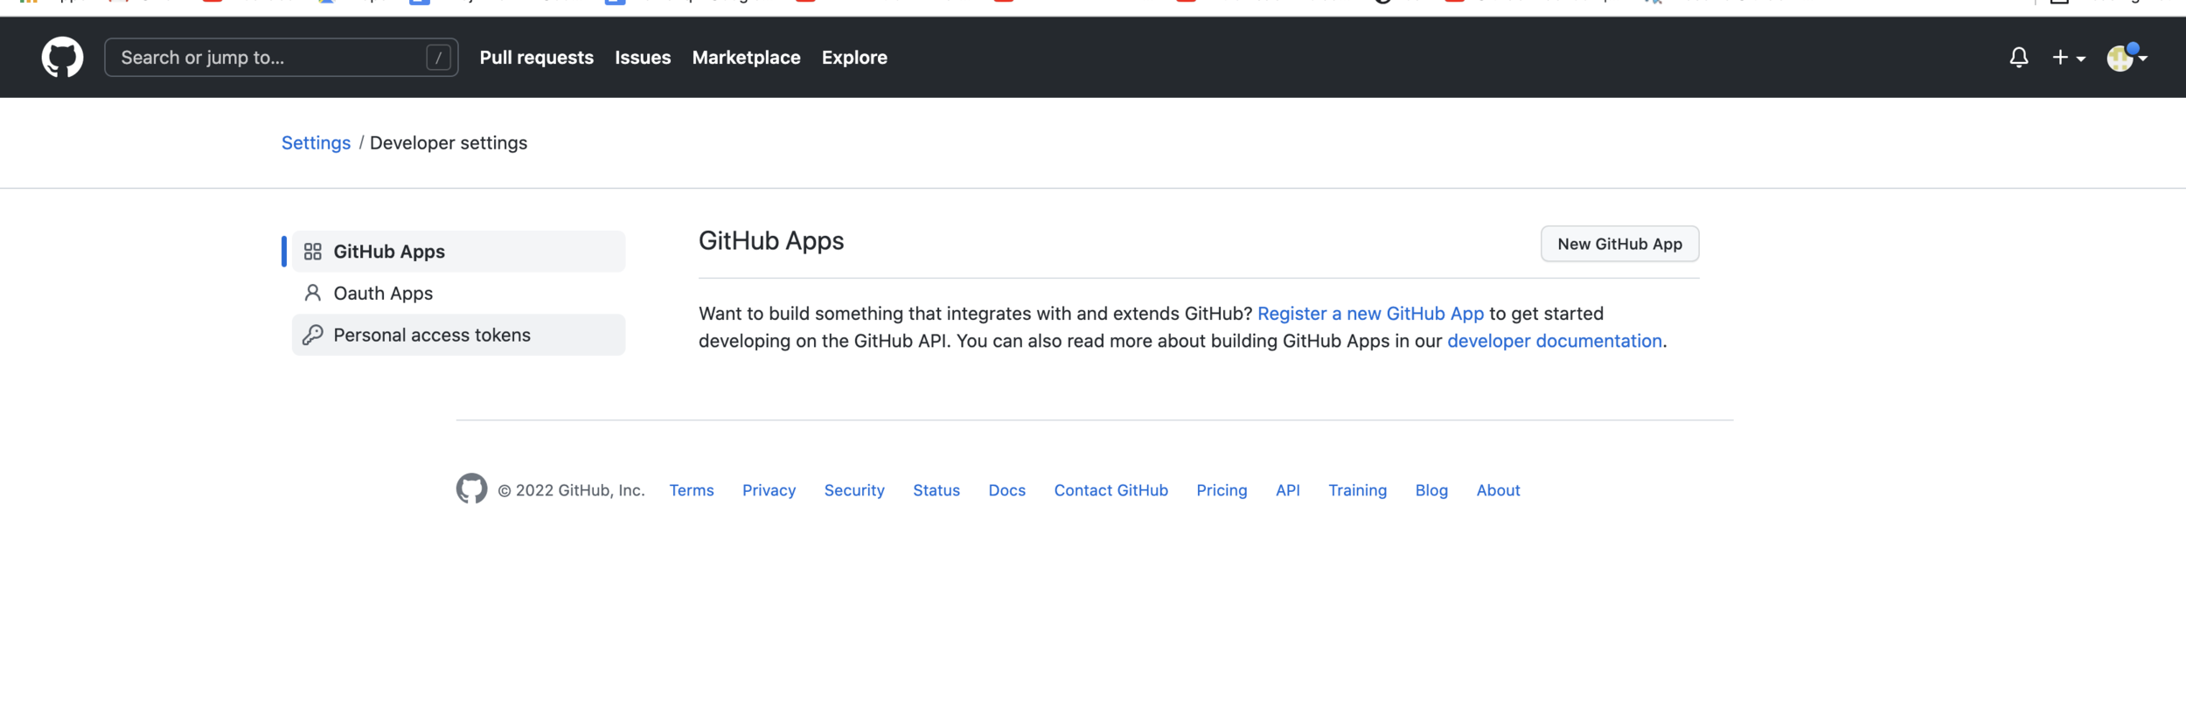Click the footer GitHub logo

[x=471, y=489]
